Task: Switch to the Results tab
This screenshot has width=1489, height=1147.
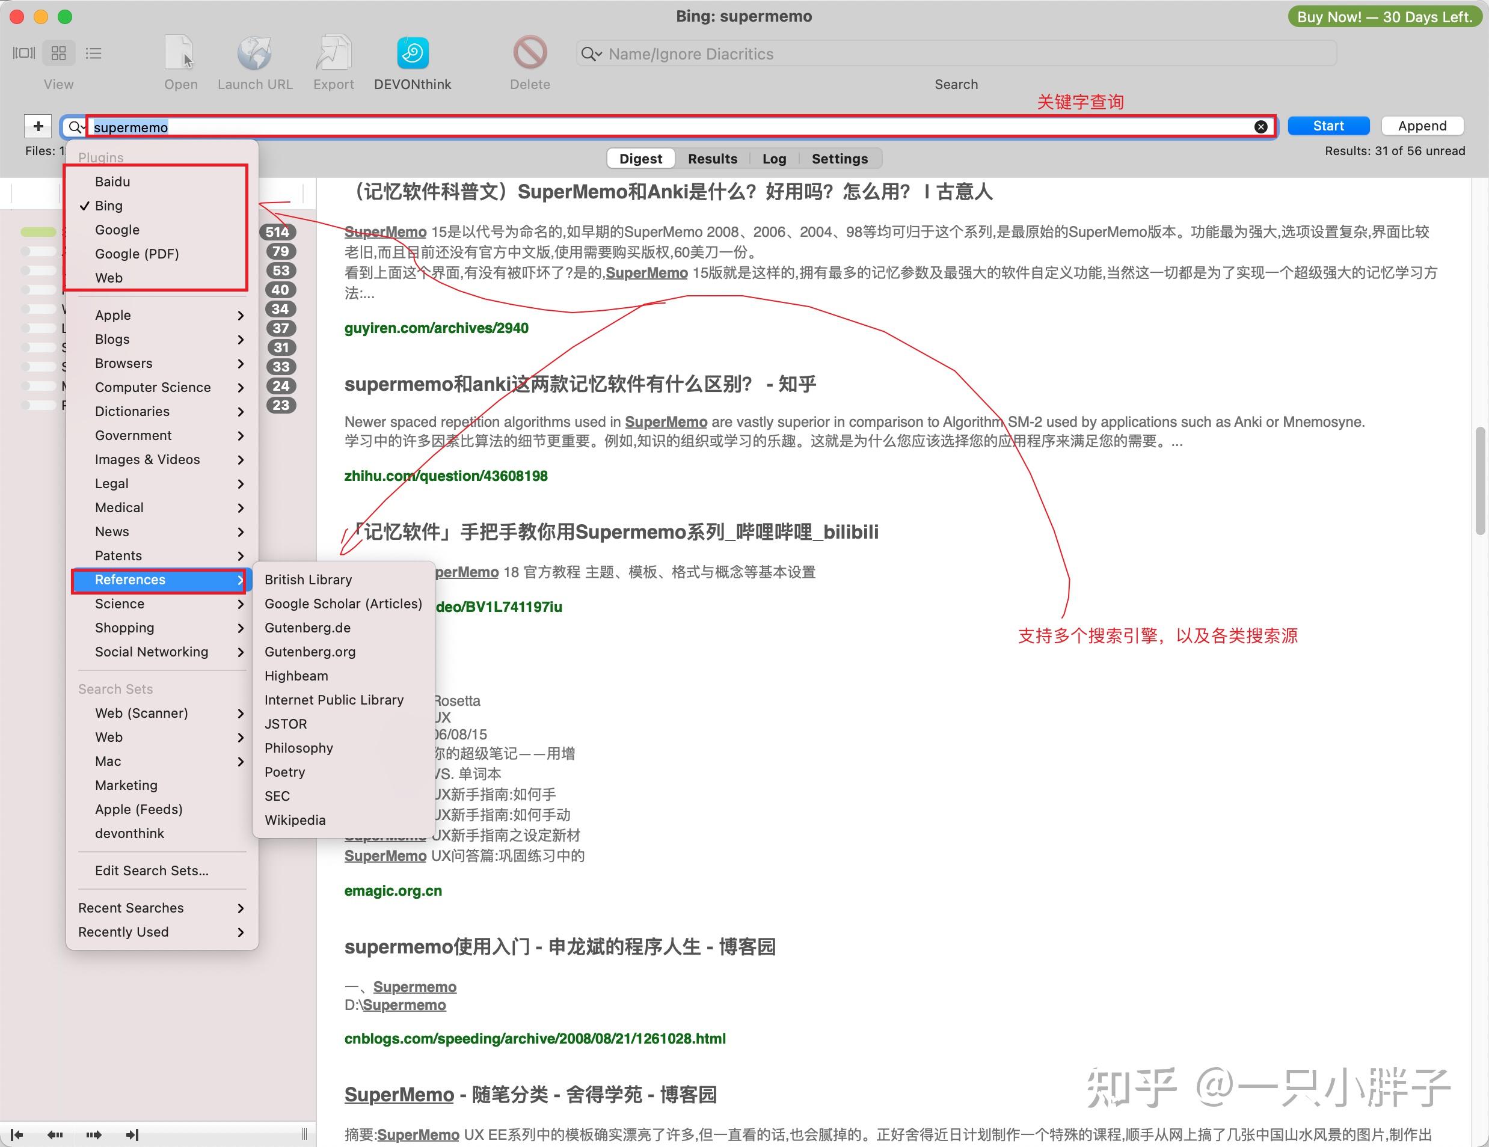Action: (713, 158)
